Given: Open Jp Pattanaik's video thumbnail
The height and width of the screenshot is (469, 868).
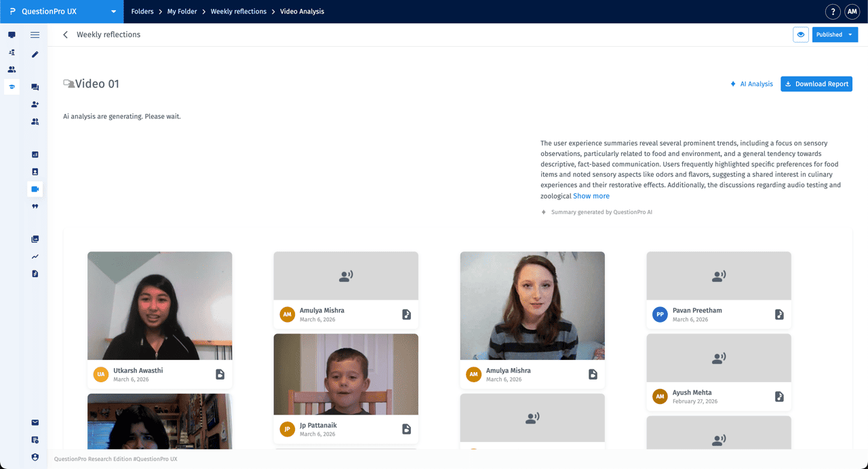Looking at the screenshot, I should [346, 373].
